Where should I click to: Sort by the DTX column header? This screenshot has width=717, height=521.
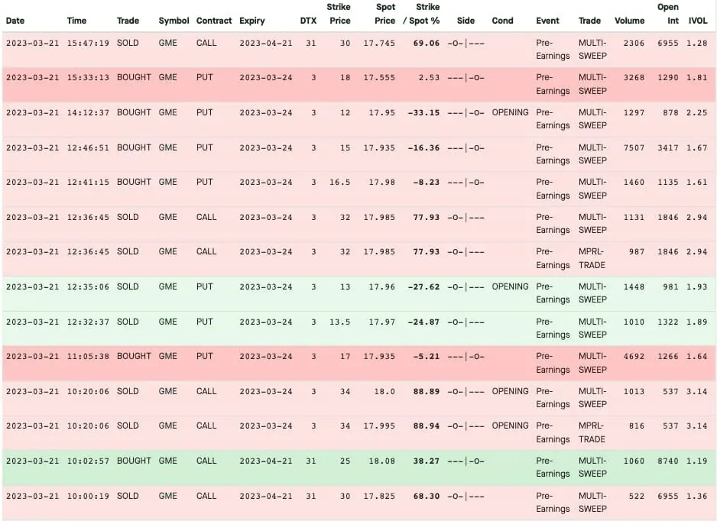point(308,21)
